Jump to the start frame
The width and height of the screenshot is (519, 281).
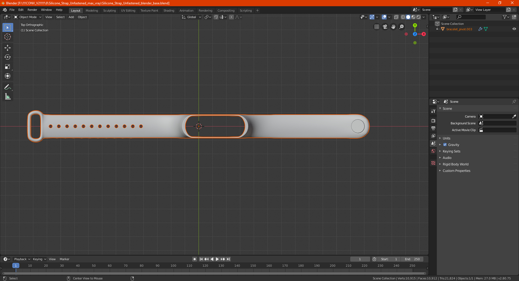(201, 259)
